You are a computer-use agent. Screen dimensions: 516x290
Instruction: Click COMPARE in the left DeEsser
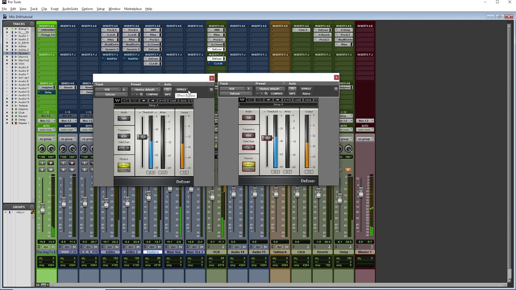click(152, 94)
